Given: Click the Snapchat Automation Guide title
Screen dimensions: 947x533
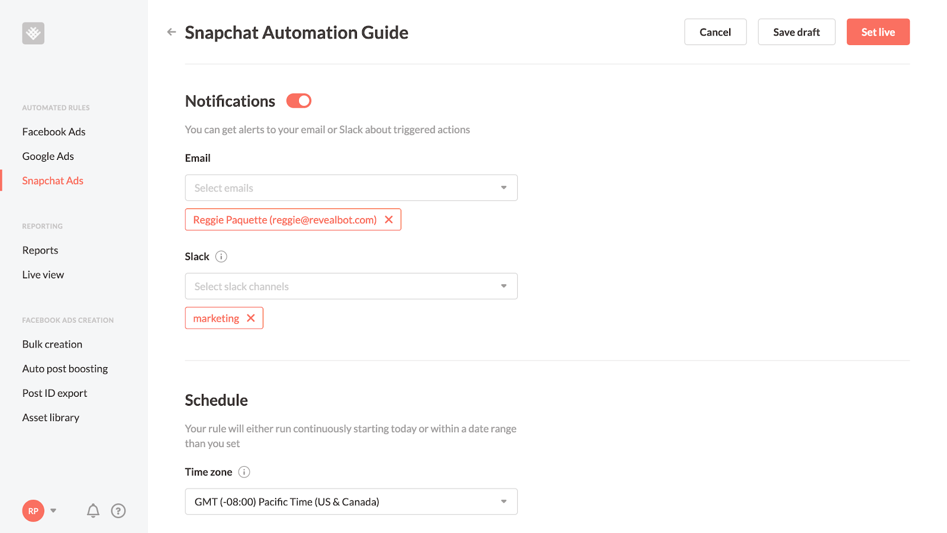Looking at the screenshot, I should [297, 33].
